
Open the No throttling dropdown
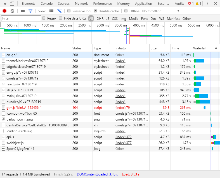click(178, 11)
